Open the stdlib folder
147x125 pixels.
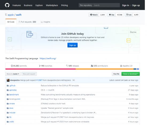pyautogui.click(x=11, y=122)
